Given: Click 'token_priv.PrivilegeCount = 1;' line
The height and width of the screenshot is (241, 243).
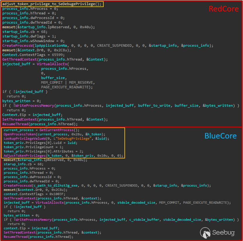Looking at the screenshot, I should pos(33,147).
